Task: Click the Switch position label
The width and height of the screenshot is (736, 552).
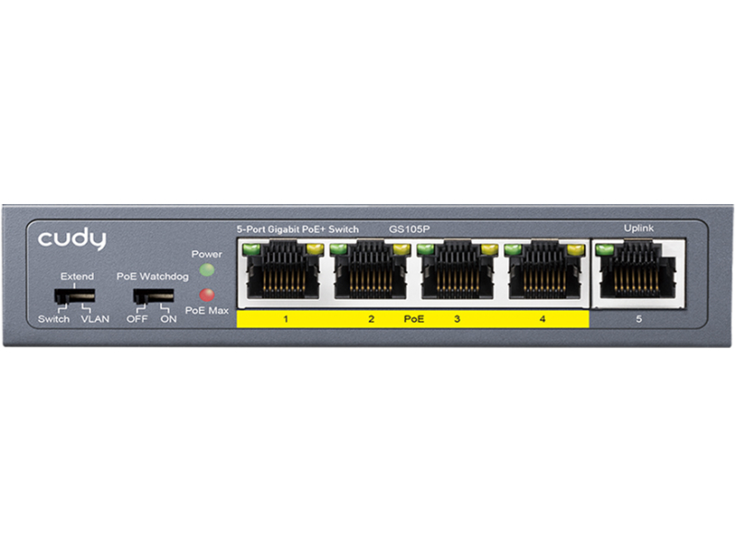Action: coord(53,318)
